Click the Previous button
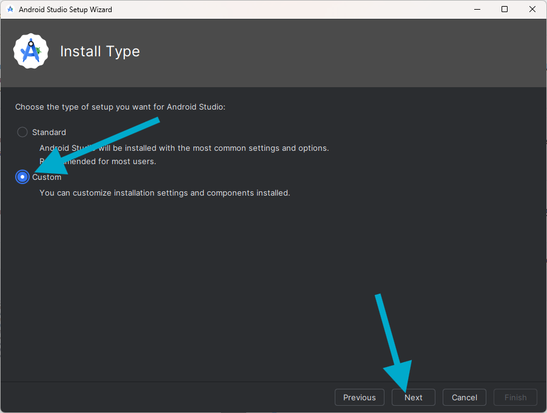Viewport: 547px width, 413px height. (x=359, y=397)
